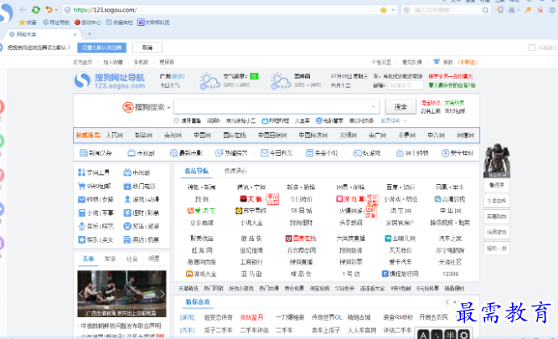Open the search suggestions dropdown arrow
Viewport: 558px width, 339px height.
tap(373, 107)
